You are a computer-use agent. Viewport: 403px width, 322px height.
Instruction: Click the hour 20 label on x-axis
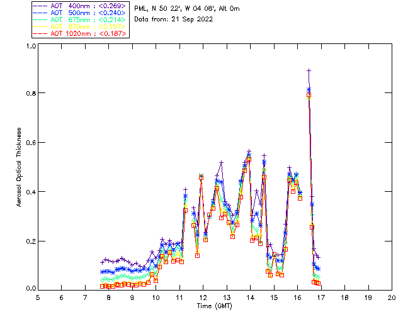point(392,297)
